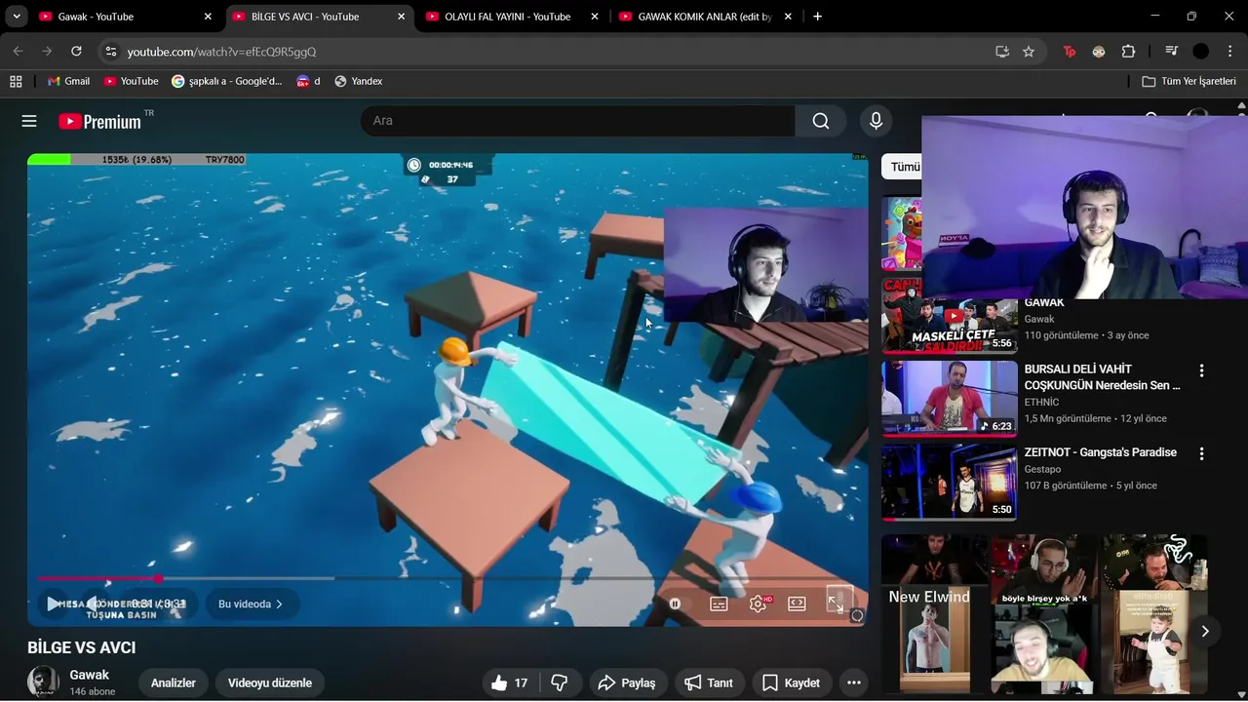Dislike the video with thumbs down
This screenshot has width=1248, height=702.
click(x=561, y=682)
